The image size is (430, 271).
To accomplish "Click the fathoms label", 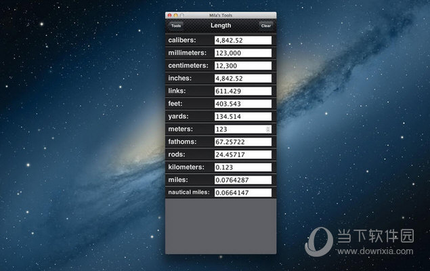I will (182, 142).
